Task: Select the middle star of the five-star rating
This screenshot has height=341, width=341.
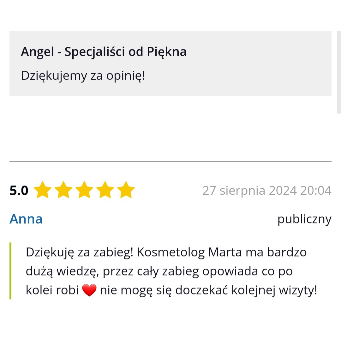Action: [x=85, y=190]
